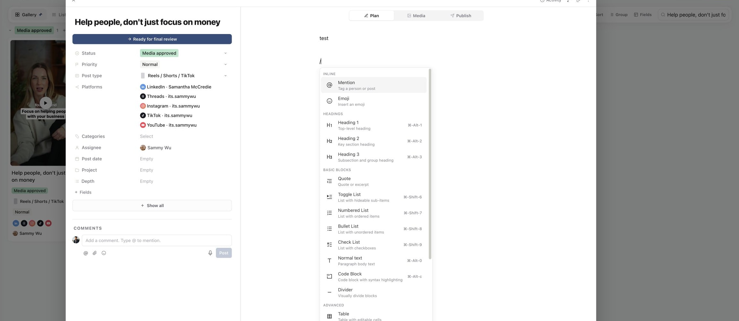This screenshot has height=321, width=739.
Task: Click the search field with Help people text
Action: (693, 15)
